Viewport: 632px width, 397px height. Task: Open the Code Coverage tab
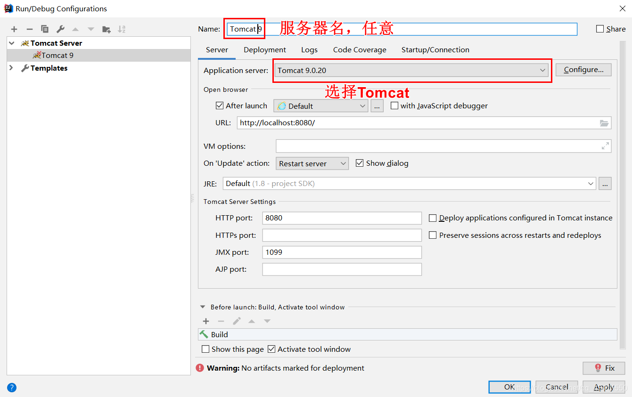(x=360, y=50)
